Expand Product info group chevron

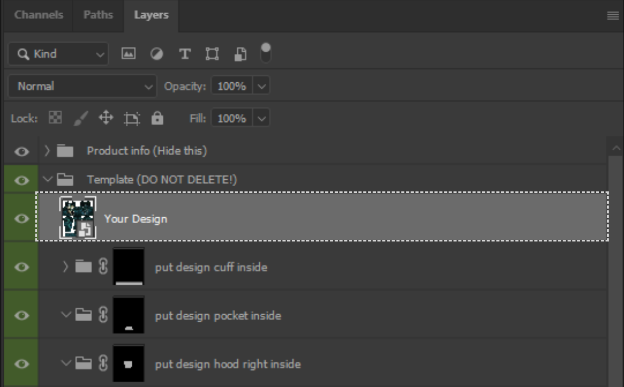[47, 151]
